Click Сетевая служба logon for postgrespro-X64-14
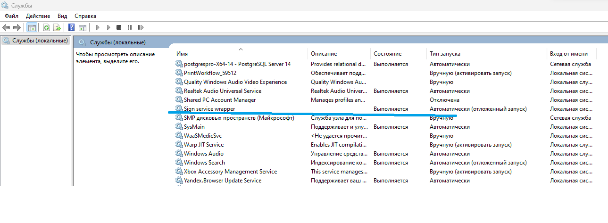This screenshot has width=608, height=223. tap(570, 64)
